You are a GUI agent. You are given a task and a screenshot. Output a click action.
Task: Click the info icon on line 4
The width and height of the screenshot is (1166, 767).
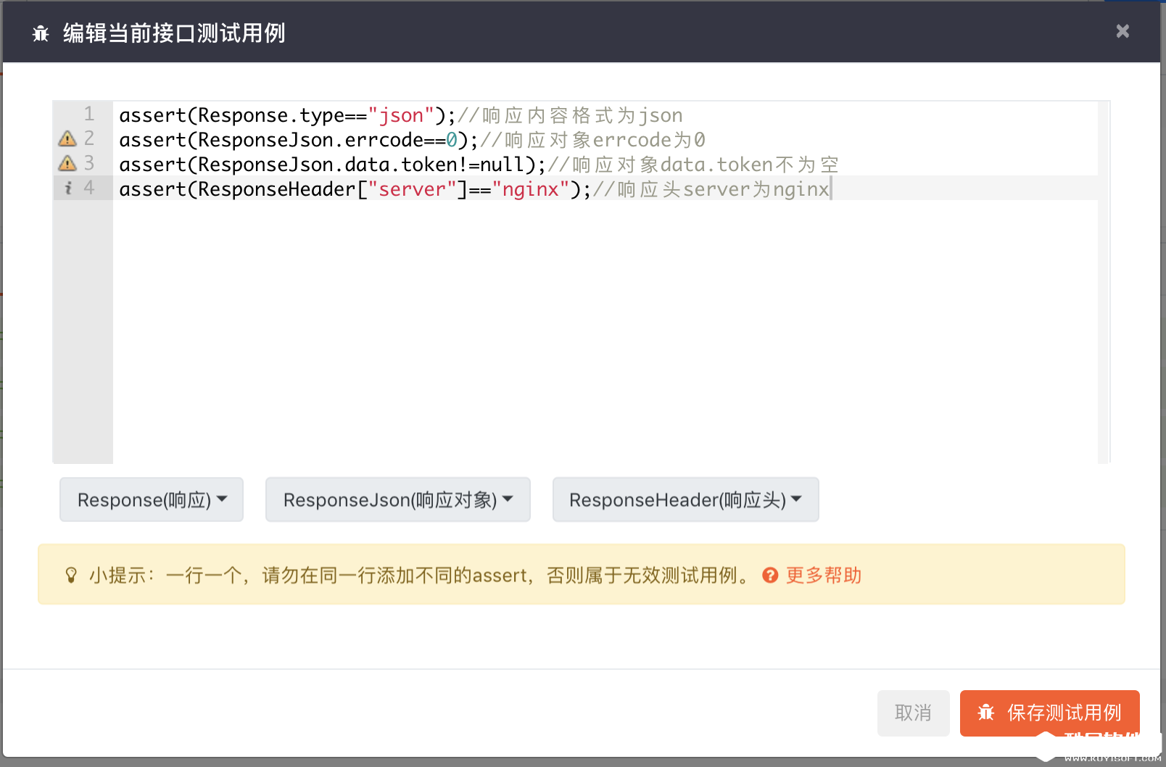tap(68, 188)
